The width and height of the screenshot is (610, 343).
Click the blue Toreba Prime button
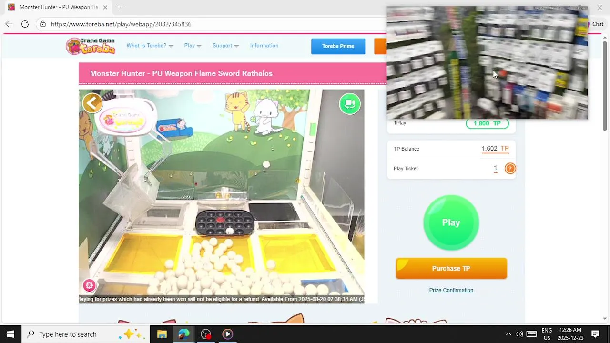(338, 46)
